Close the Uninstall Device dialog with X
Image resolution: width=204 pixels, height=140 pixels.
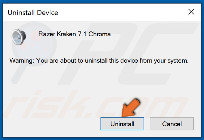click(191, 12)
